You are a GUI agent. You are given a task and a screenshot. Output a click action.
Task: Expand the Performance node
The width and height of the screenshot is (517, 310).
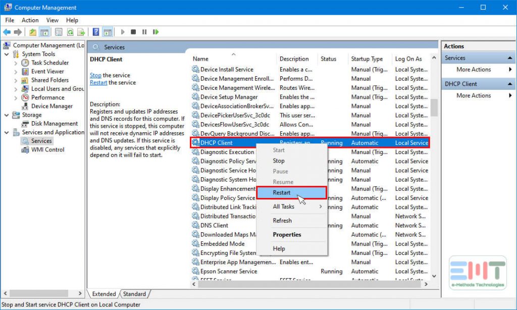16,97
